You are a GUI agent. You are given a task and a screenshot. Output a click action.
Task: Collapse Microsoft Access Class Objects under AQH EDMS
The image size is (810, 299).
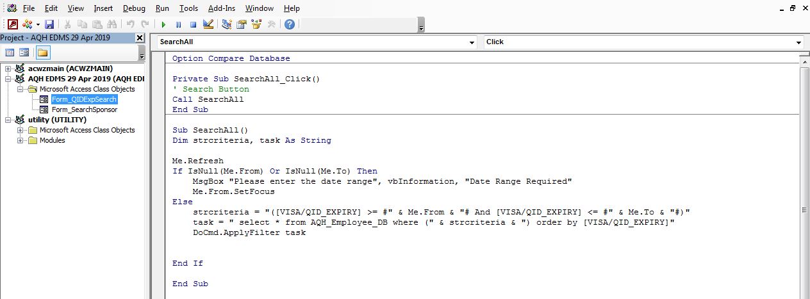pos(21,89)
